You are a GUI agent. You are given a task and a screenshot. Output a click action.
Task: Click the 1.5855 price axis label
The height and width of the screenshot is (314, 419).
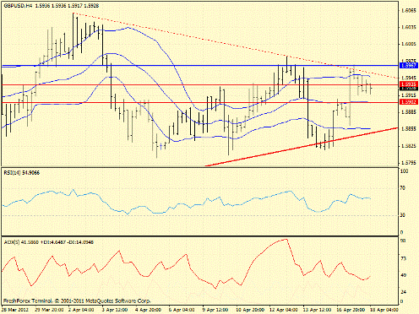(x=408, y=129)
